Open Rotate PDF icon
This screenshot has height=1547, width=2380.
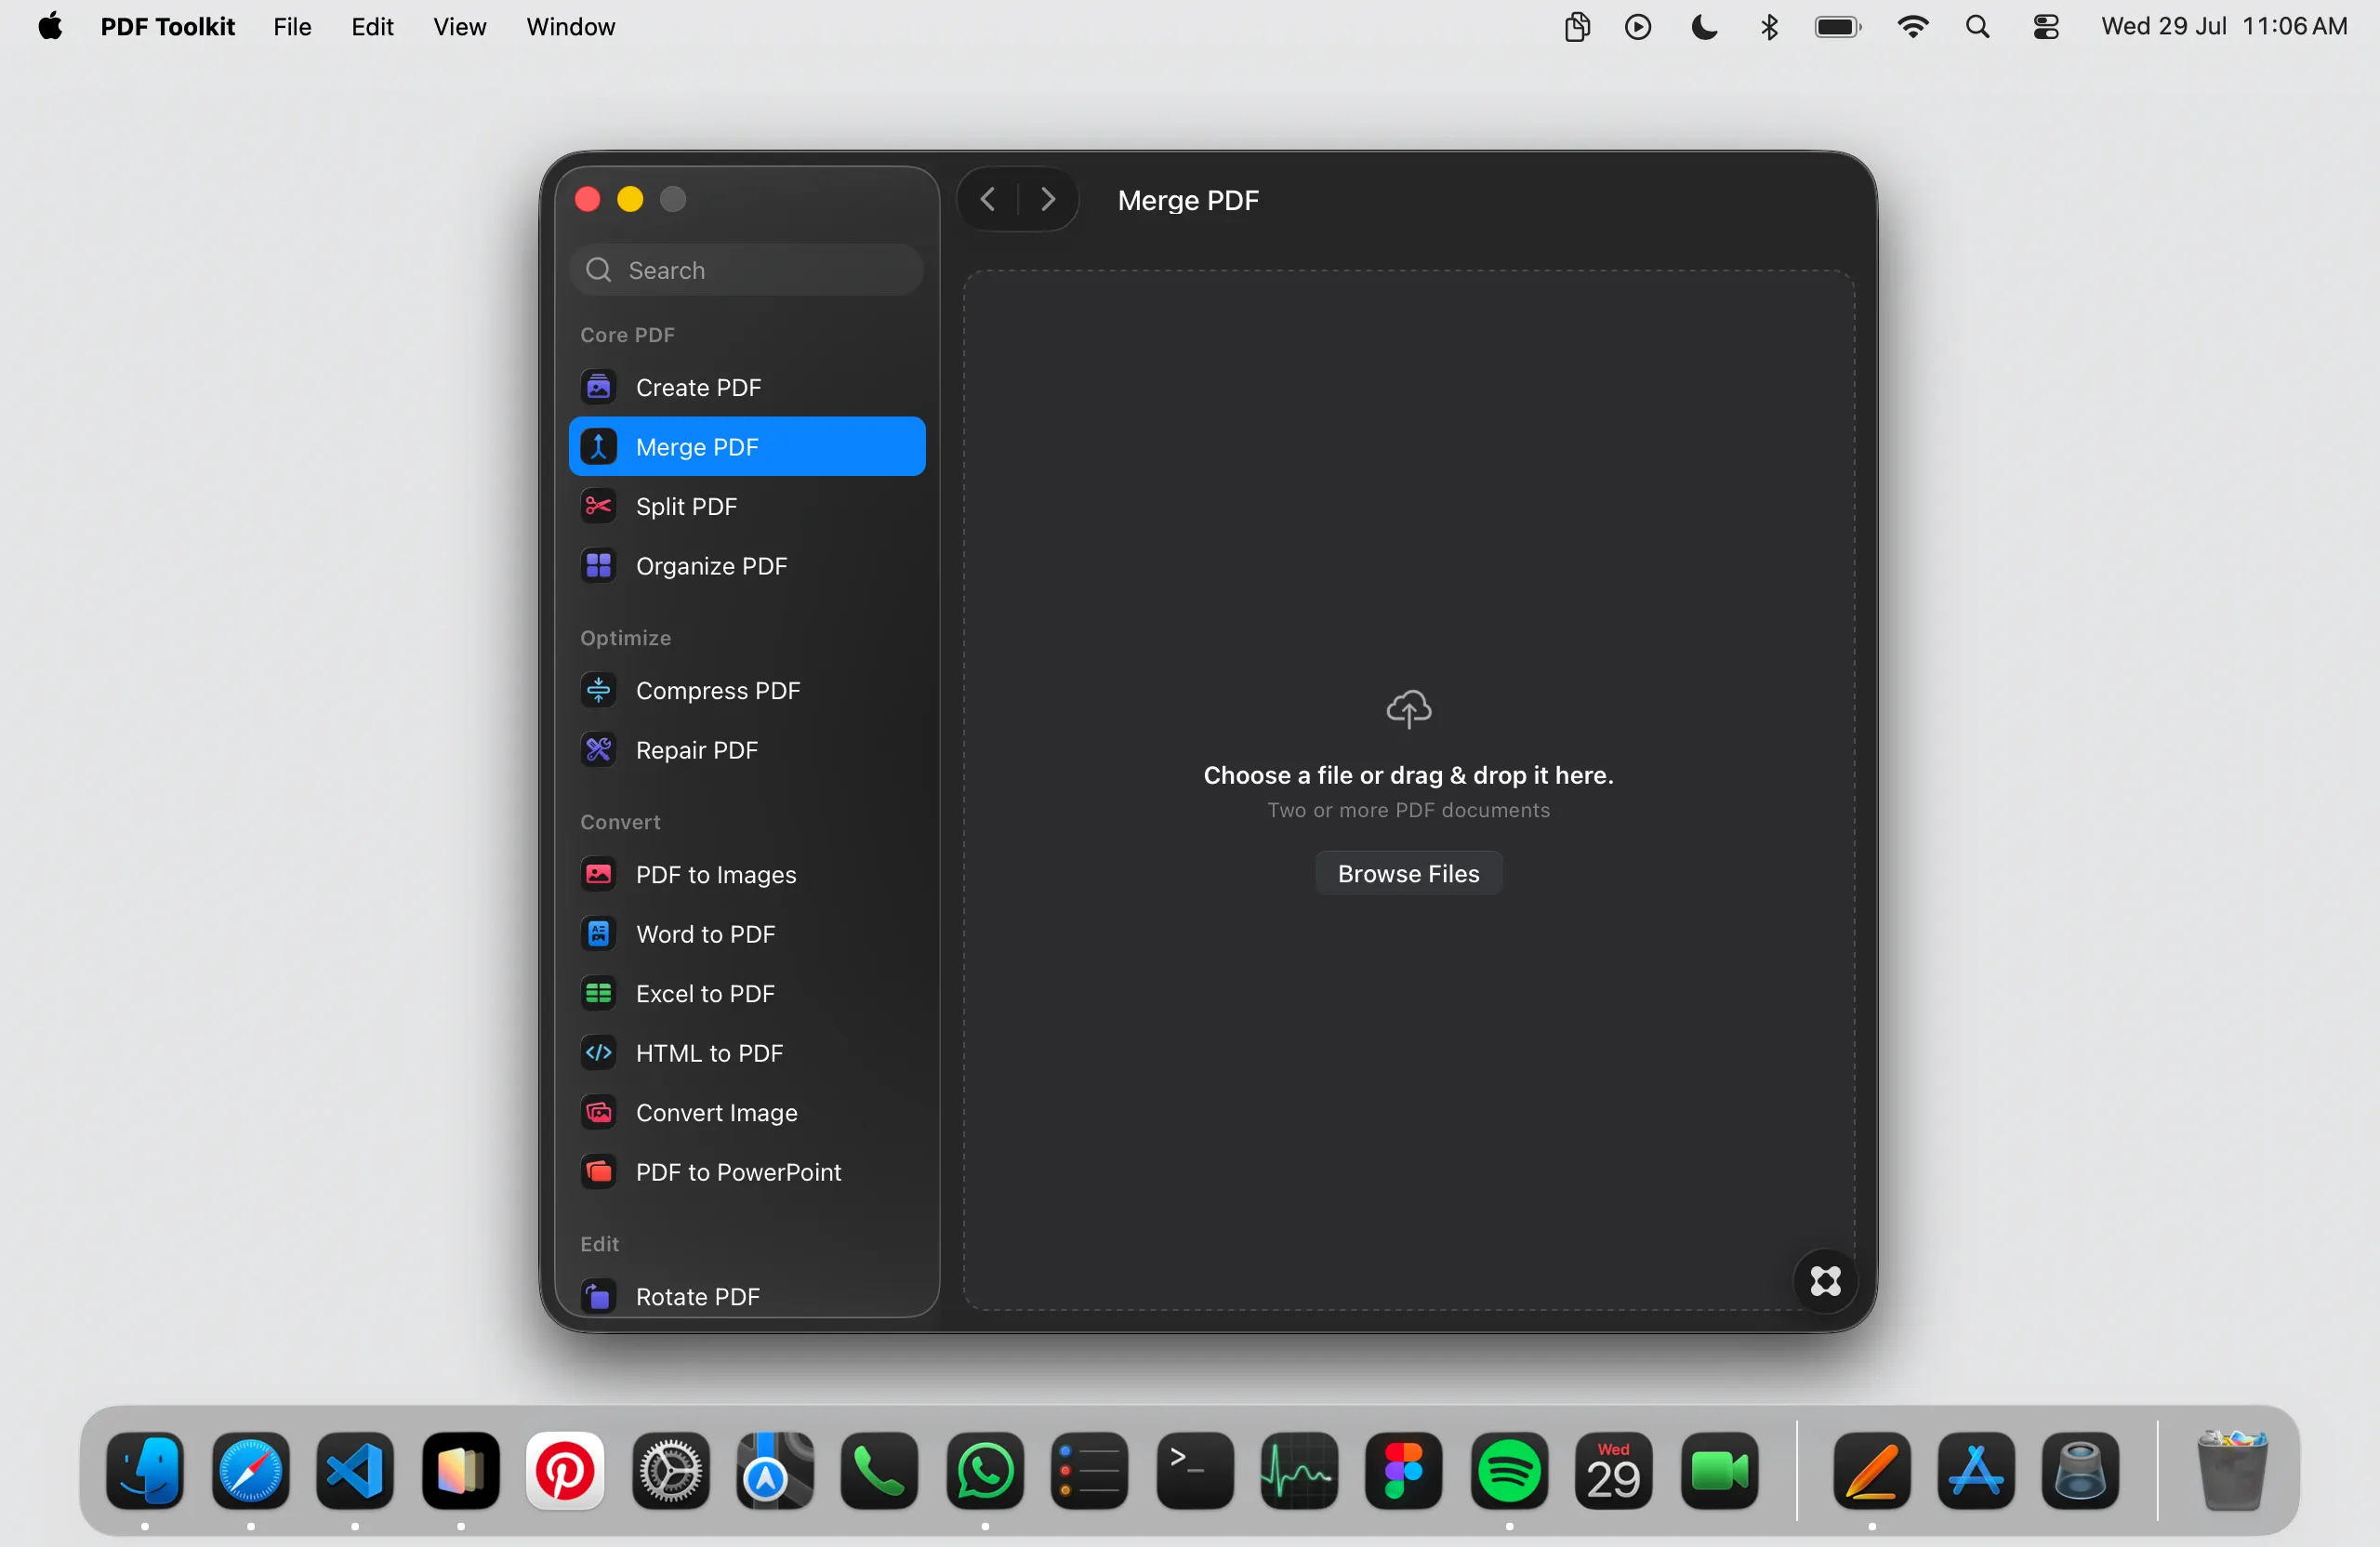point(598,1296)
